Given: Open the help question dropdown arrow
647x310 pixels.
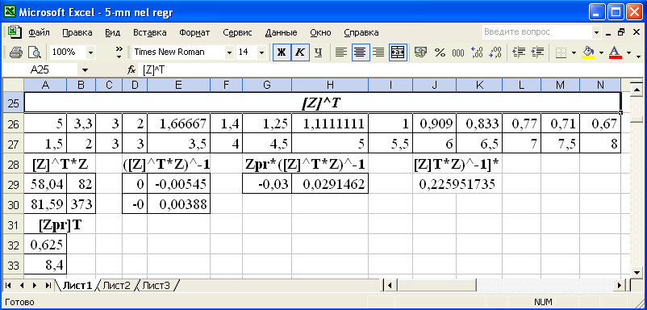Looking at the screenshot, I should (x=596, y=32).
